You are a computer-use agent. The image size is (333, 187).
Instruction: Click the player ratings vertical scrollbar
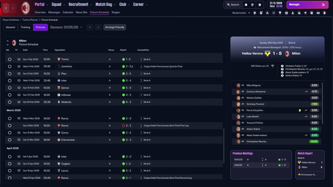[x=322, y=103]
